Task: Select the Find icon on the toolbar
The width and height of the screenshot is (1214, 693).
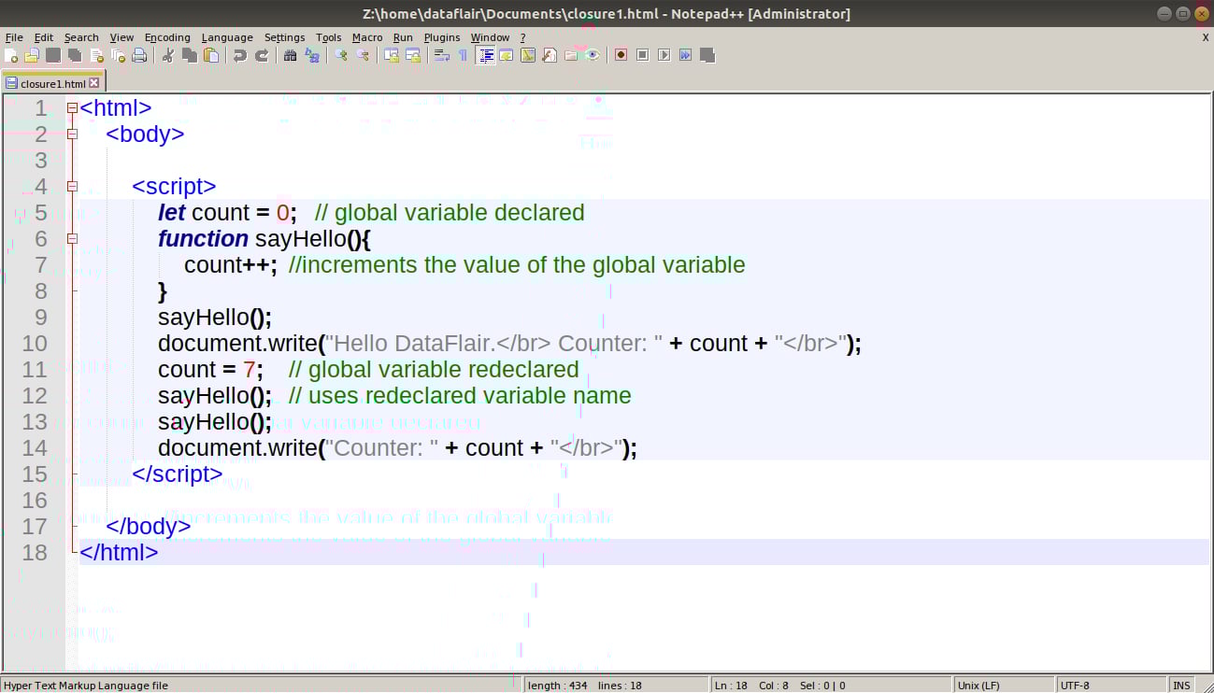Action: pyautogui.click(x=293, y=55)
